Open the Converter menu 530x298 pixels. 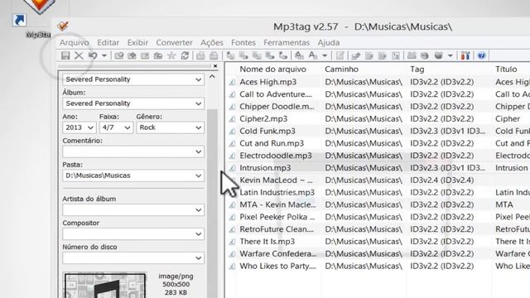click(174, 42)
